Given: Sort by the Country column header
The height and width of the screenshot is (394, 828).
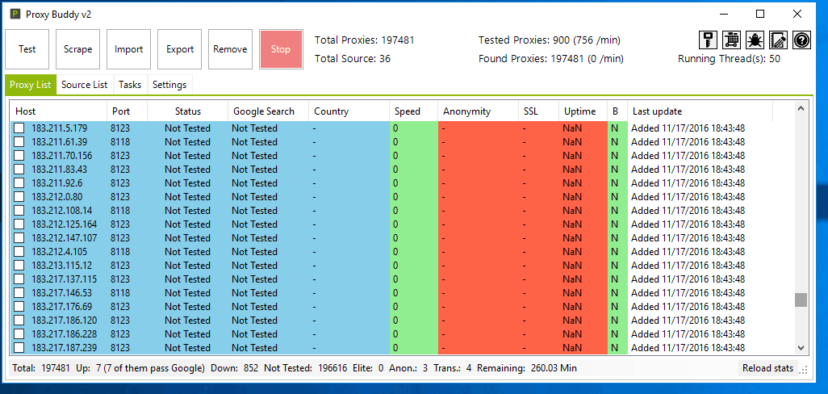Looking at the screenshot, I should (x=349, y=111).
